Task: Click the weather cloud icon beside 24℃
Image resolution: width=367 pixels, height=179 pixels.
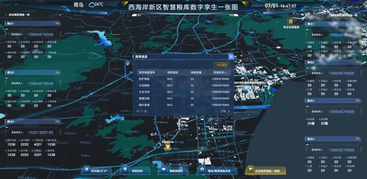Action: pyautogui.click(x=92, y=5)
